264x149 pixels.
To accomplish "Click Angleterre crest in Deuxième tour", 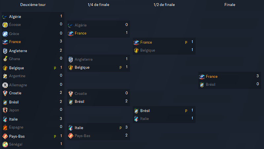I will pos(5,51).
